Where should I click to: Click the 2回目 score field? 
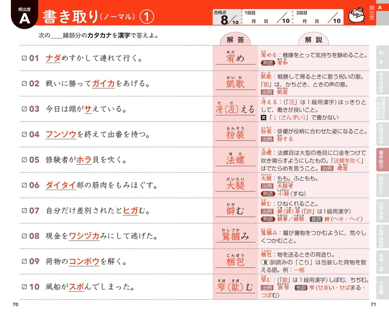(x=319, y=17)
